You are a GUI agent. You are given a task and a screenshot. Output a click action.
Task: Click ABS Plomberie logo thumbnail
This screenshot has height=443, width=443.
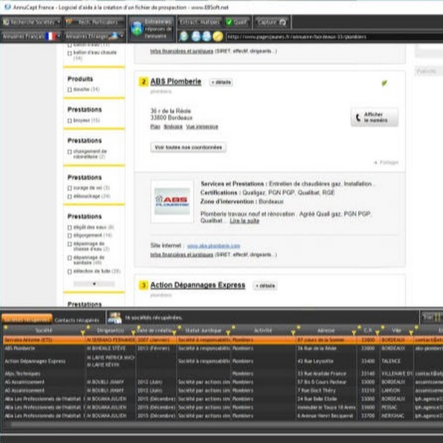click(x=172, y=201)
